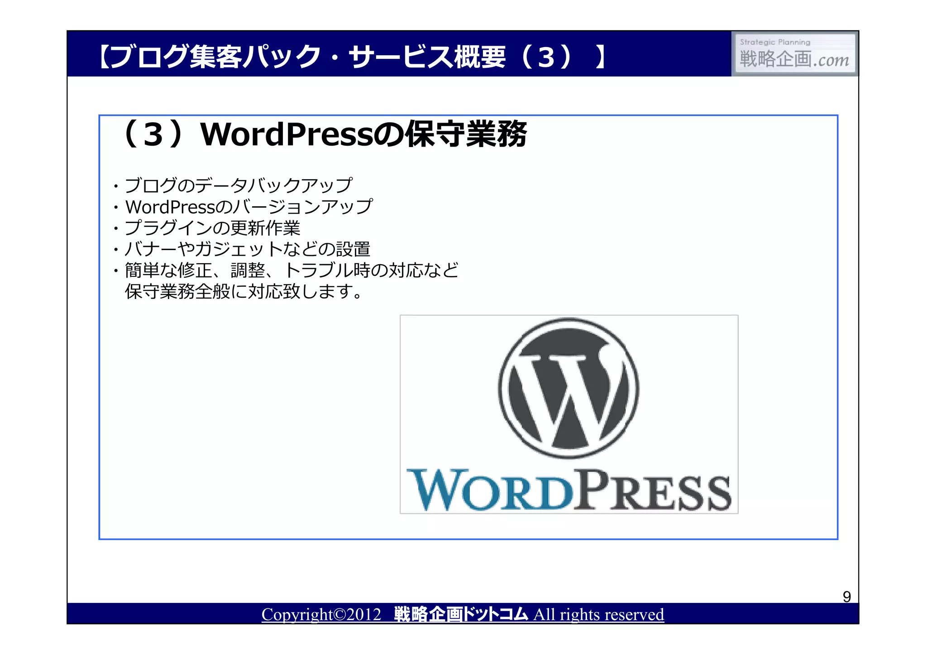Select the bullet バナーやガジェットなどの設置
Viewport: 927px width, 655px height.
(242, 249)
